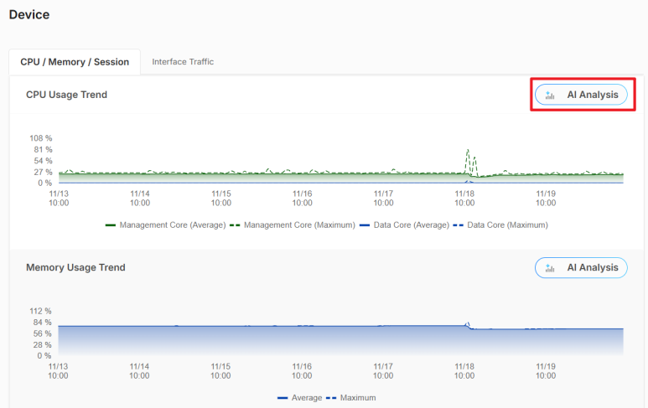Click the 108 % label on CPU chart axis
Viewport: 648px width, 408px height.
[x=41, y=138]
